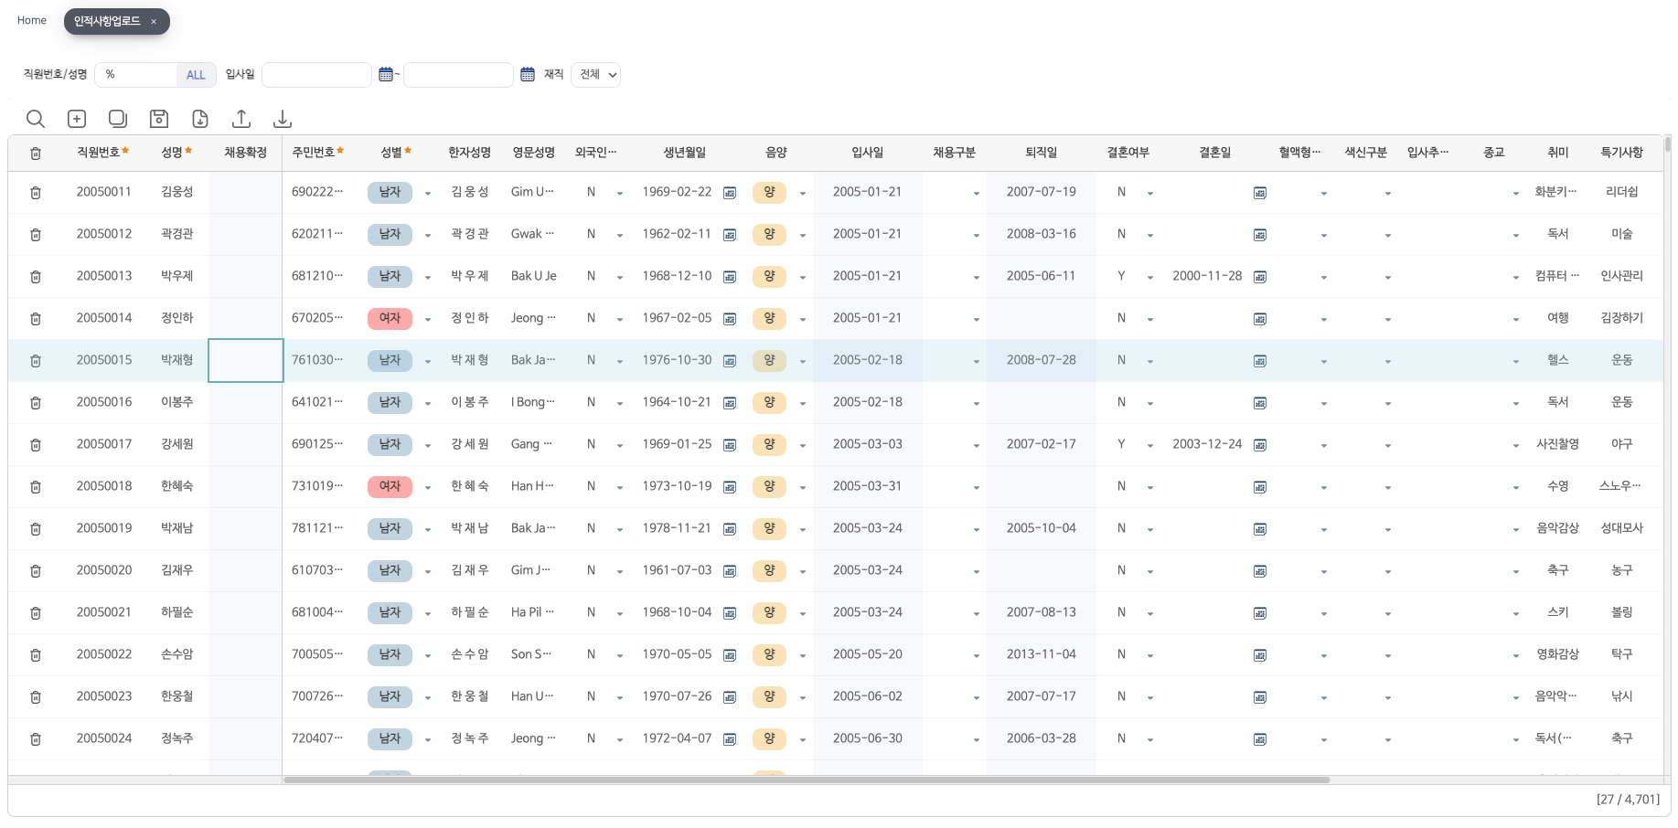Expand gender dropdown for employee 20050014
The height and width of the screenshot is (828, 1678).
coord(427,319)
